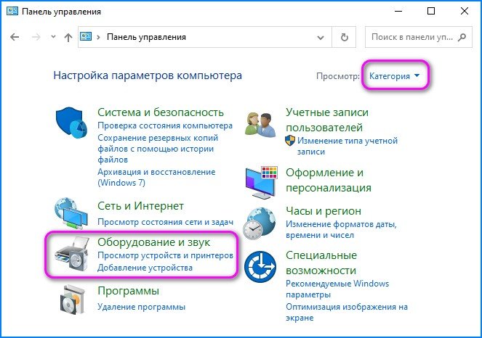Image resolution: width=482 pixels, height=338 pixels.
Task: Click Удаление программы link
Action: (x=142, y=307)
